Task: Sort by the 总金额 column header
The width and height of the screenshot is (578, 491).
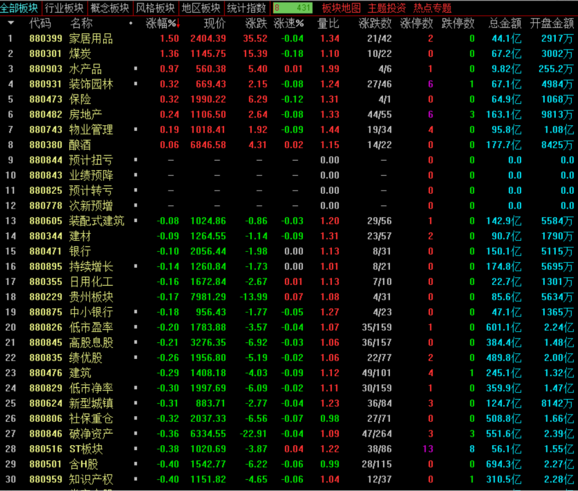Action: click(505, 24)
